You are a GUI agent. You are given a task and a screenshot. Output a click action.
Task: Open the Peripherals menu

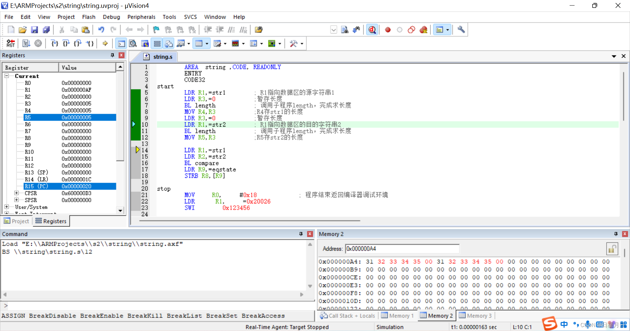point(141,17)
